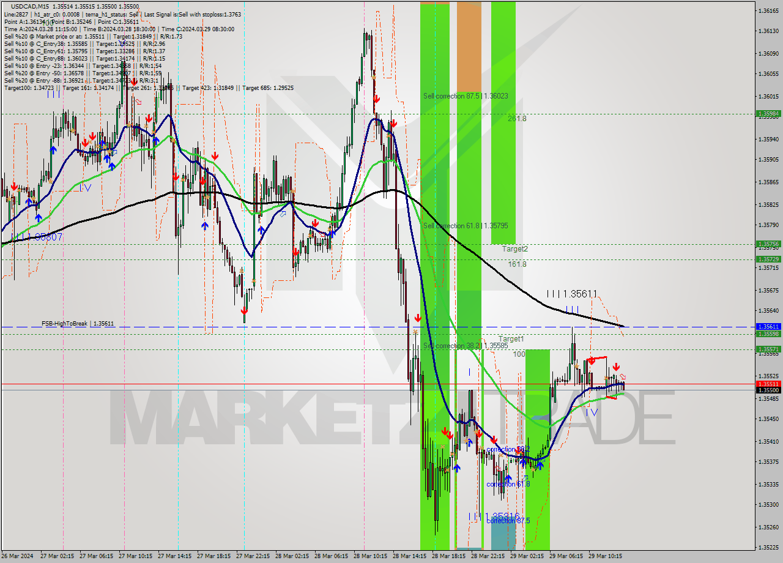The height and width of the screenshot is (563, 783).
Task: Click the 1.35825 price axis value
Action: point(768,205)
